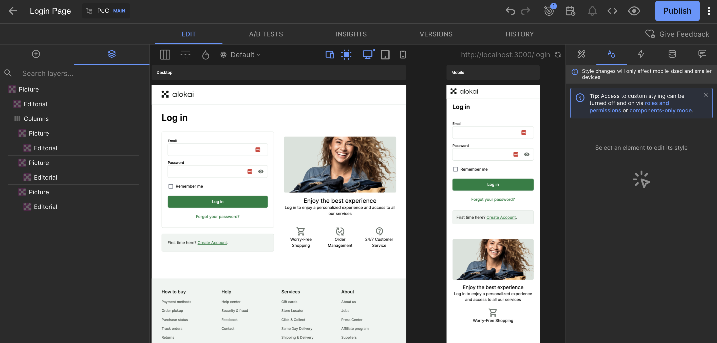Viewport: 717px width, 343px height.
Task: Preview page with the eye icon
Action: pos(634,11)
